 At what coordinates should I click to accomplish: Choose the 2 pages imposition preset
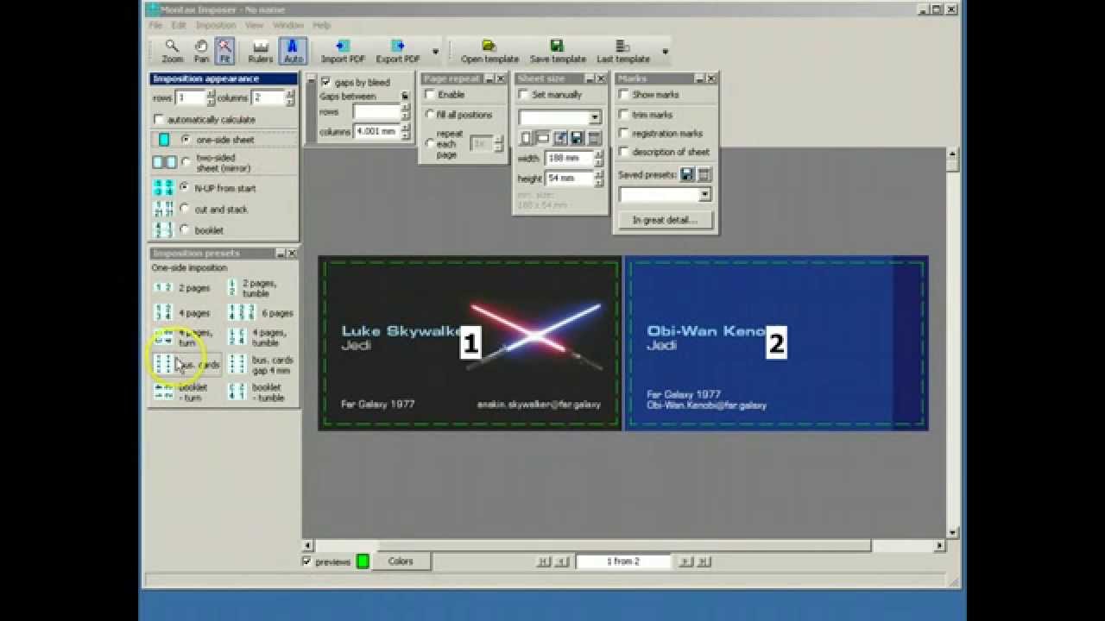coord(182,288)
